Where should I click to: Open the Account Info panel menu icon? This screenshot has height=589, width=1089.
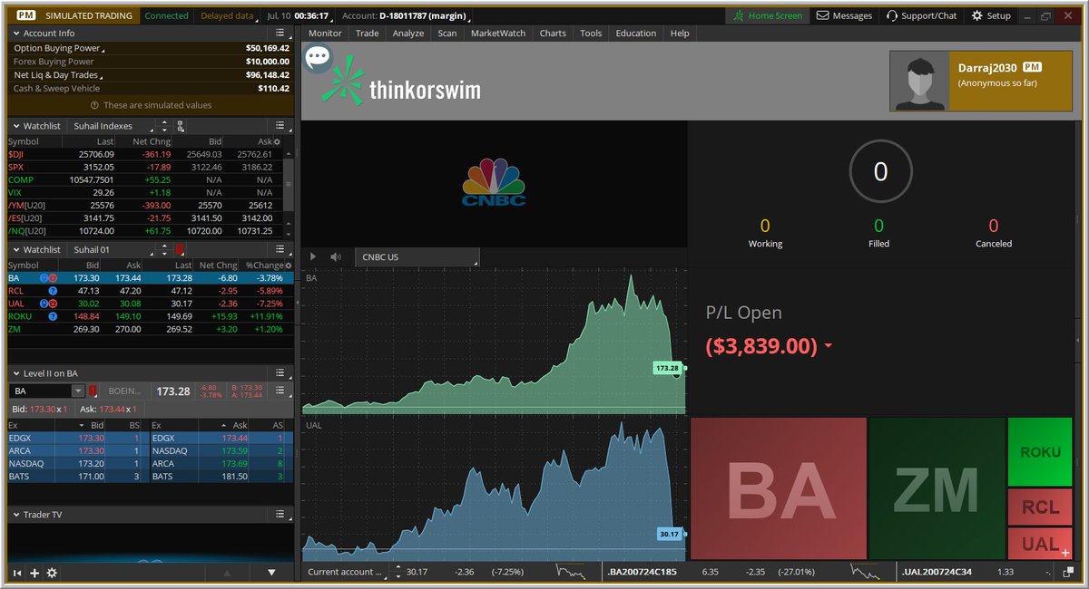point(281,33)
